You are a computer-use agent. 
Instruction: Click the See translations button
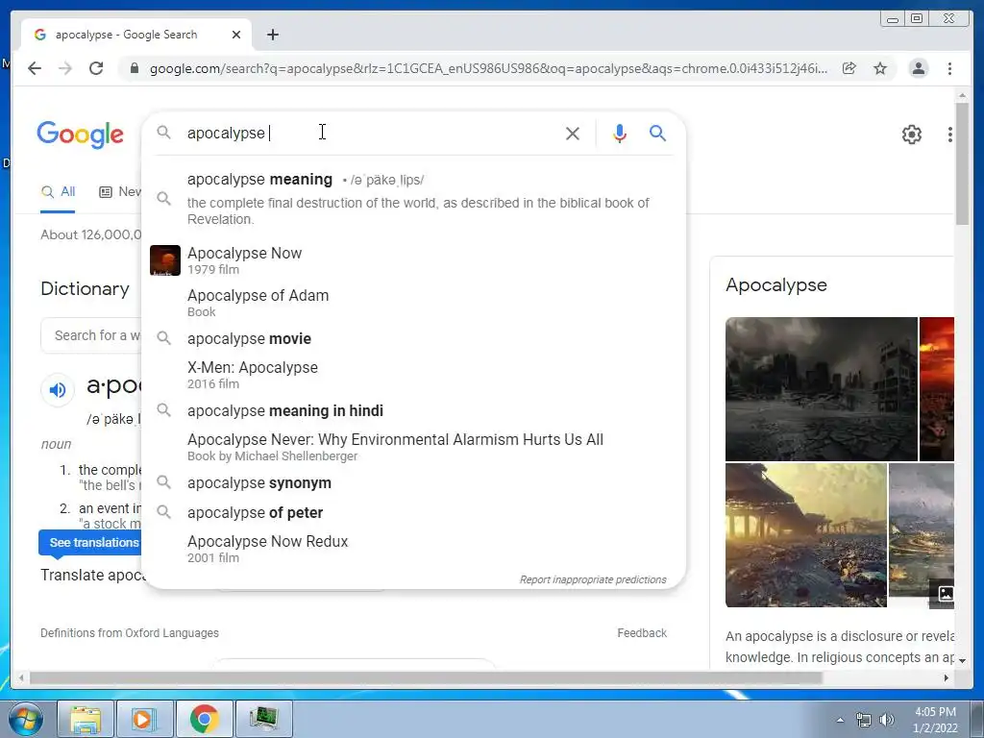[90, 543]
